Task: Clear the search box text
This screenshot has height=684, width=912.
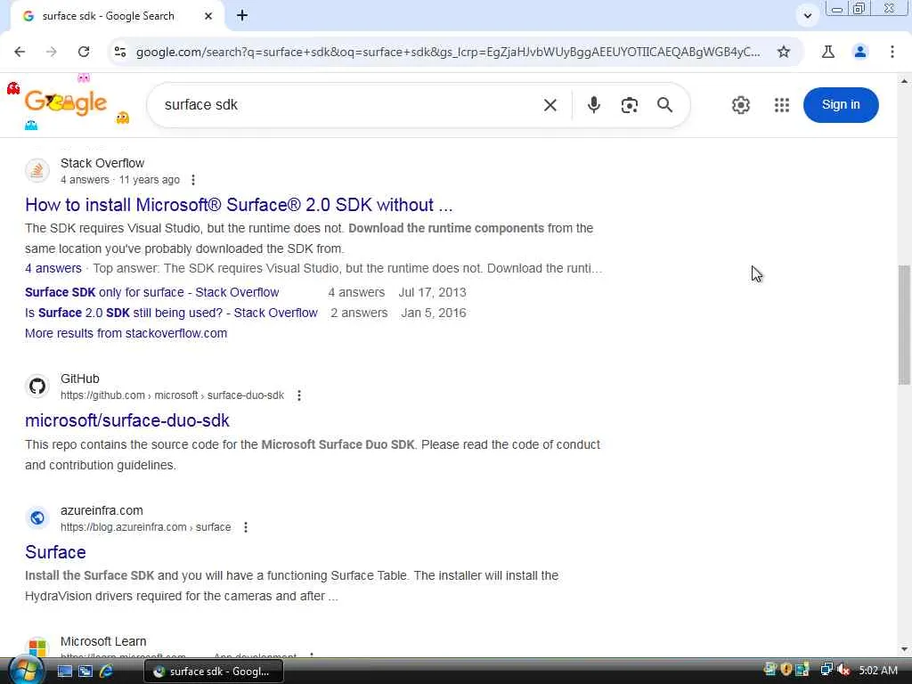Action: pyautogui.click(x=550, y=105)
